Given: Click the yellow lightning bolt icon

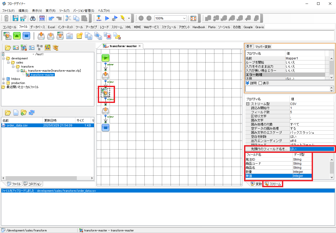Looking at the screenshot, I should coord(123,18).
